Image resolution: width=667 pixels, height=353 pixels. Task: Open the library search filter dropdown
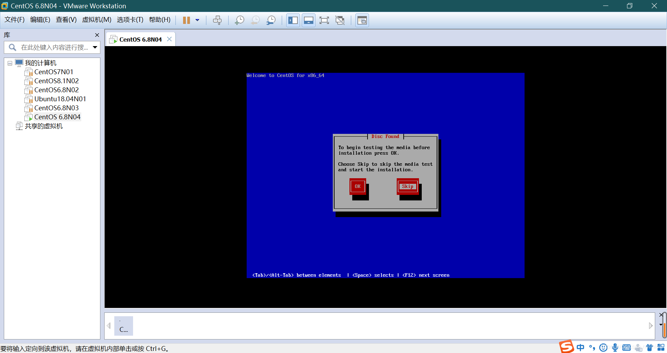coord(95,47)
